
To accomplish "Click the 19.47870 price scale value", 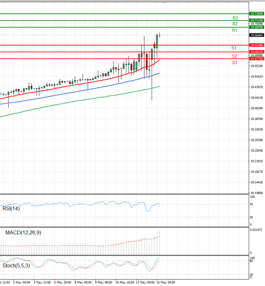I will [x=257, y=87].
